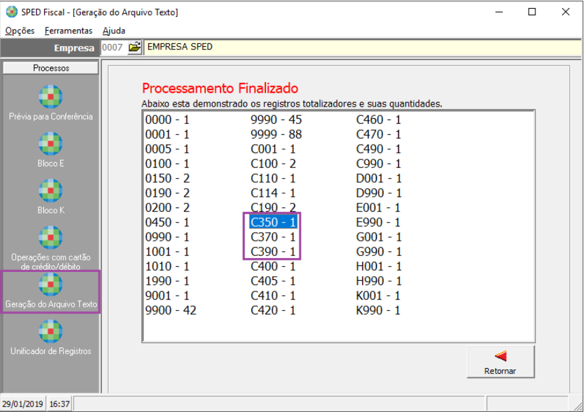This screenshot has height=412, width=584.
Task: Select the 9900 - 42 record entry
Action: tap(171, 311)
